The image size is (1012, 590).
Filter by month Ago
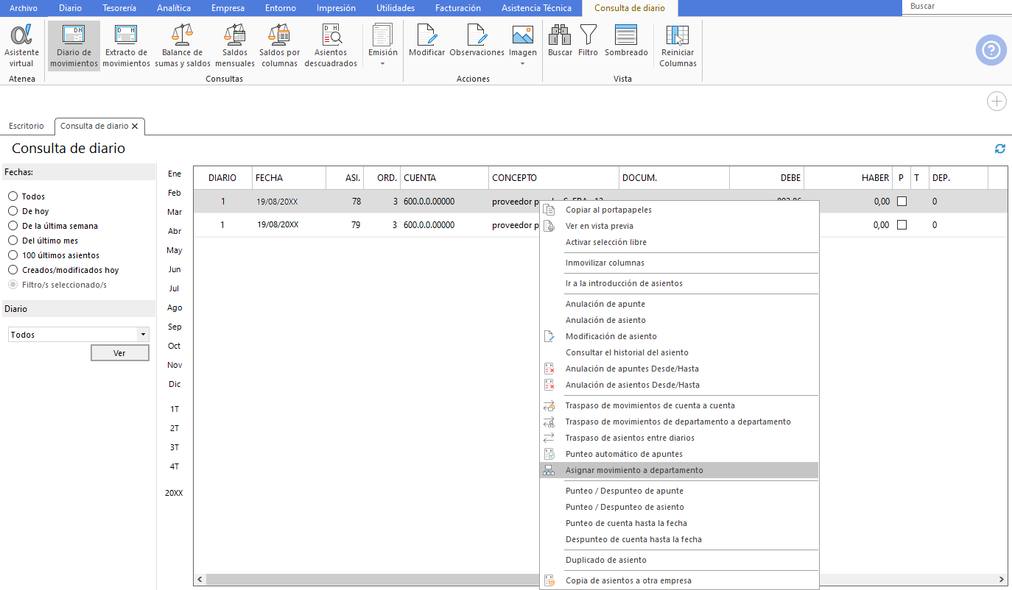click(x=175, y=308)
